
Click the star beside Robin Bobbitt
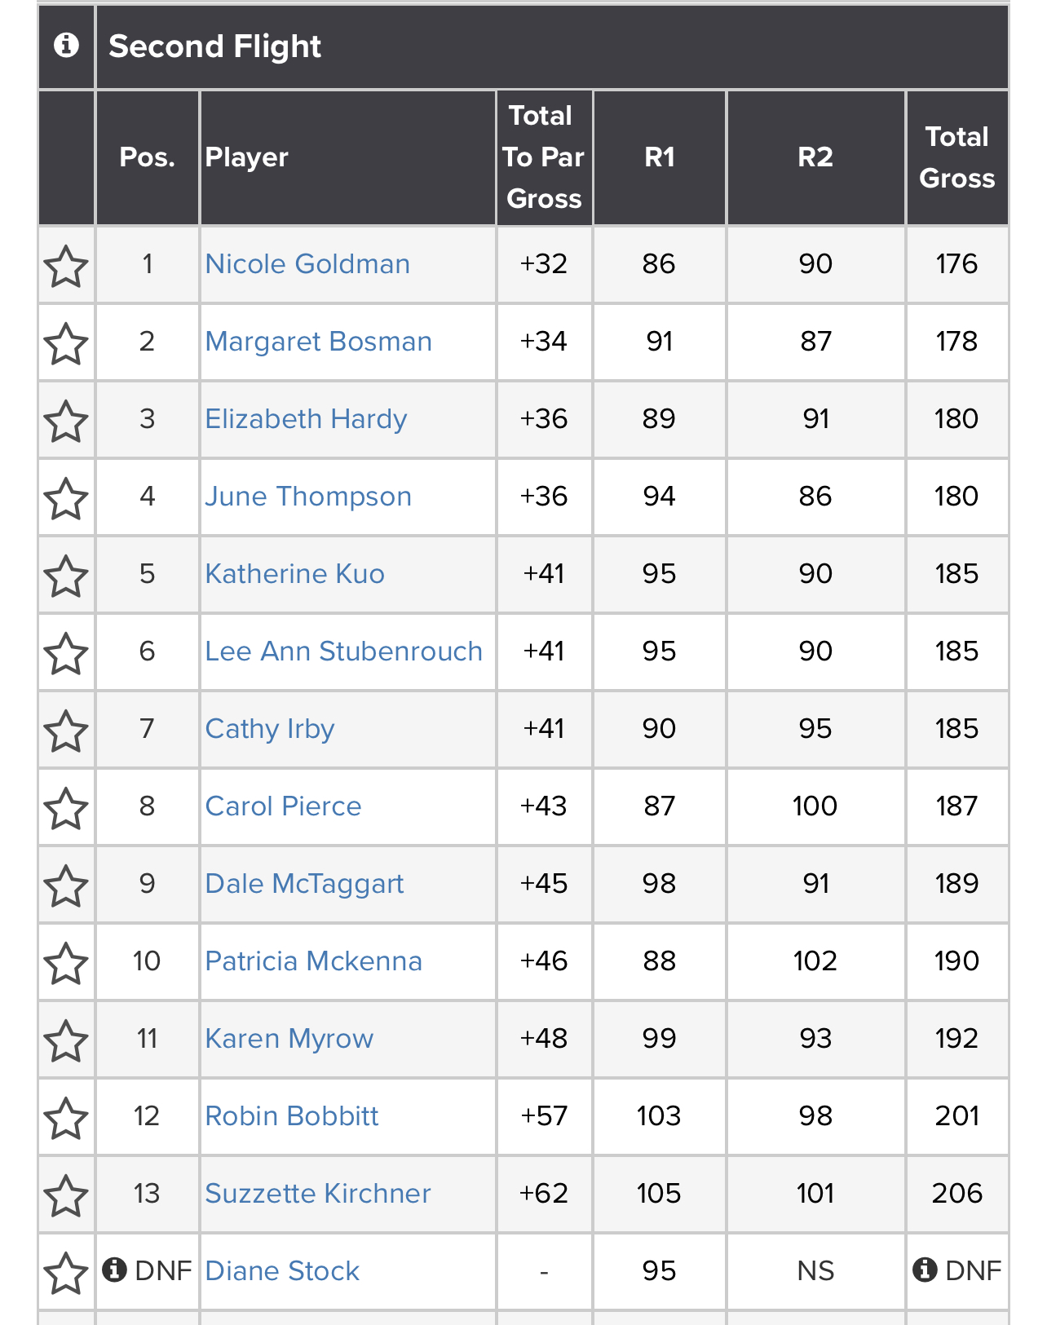point(66,1119)
